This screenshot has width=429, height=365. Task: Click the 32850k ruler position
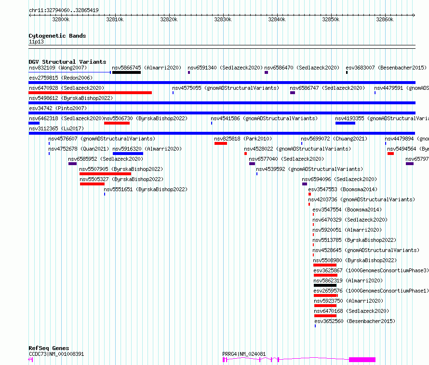(331, 19)
